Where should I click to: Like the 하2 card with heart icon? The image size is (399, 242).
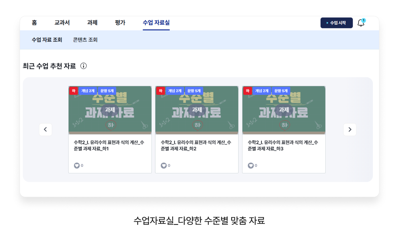coord(164,165)
